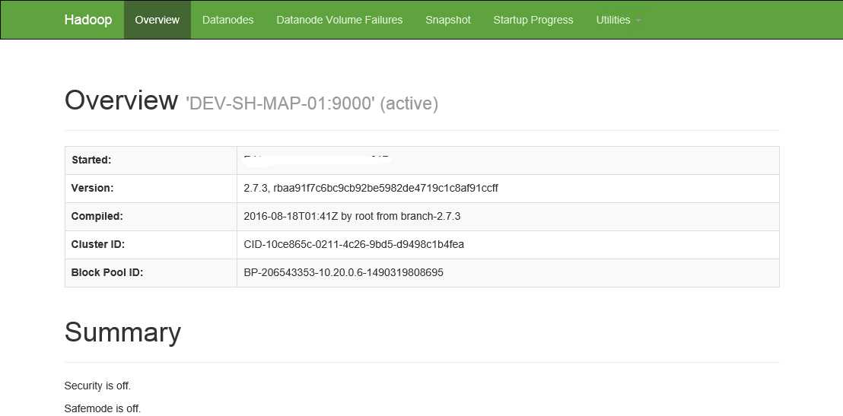Click the 'DEV-SH-MAP-01:9000' (active) subtitle
The height and width of the screenshot is (416, 843).
(x=312, y=103)
